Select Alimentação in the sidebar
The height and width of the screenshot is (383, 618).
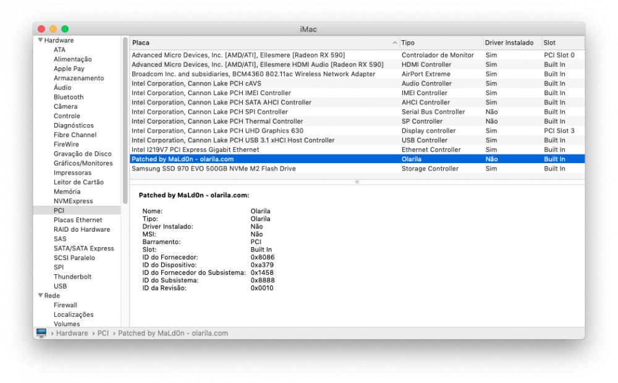point(72,59)
